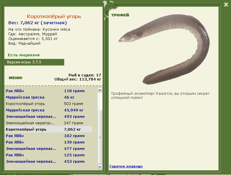Click the Вес: 7,062 кг (зачетная) text

tap(37, 23)
